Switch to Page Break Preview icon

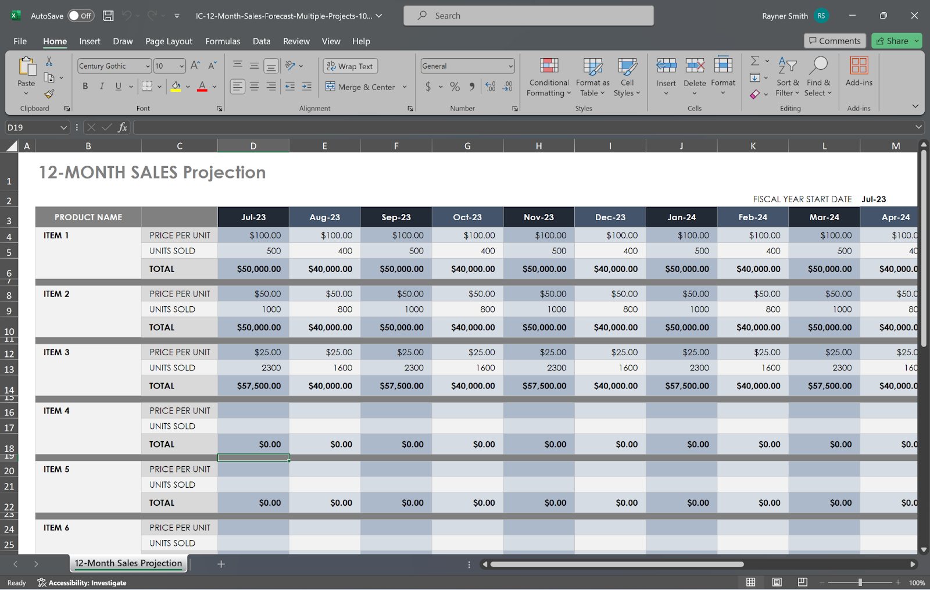[803, 582]
